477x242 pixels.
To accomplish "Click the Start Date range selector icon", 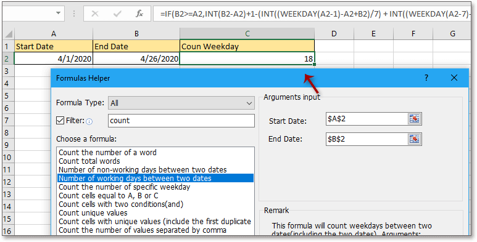I will click(x=414, y=119).
